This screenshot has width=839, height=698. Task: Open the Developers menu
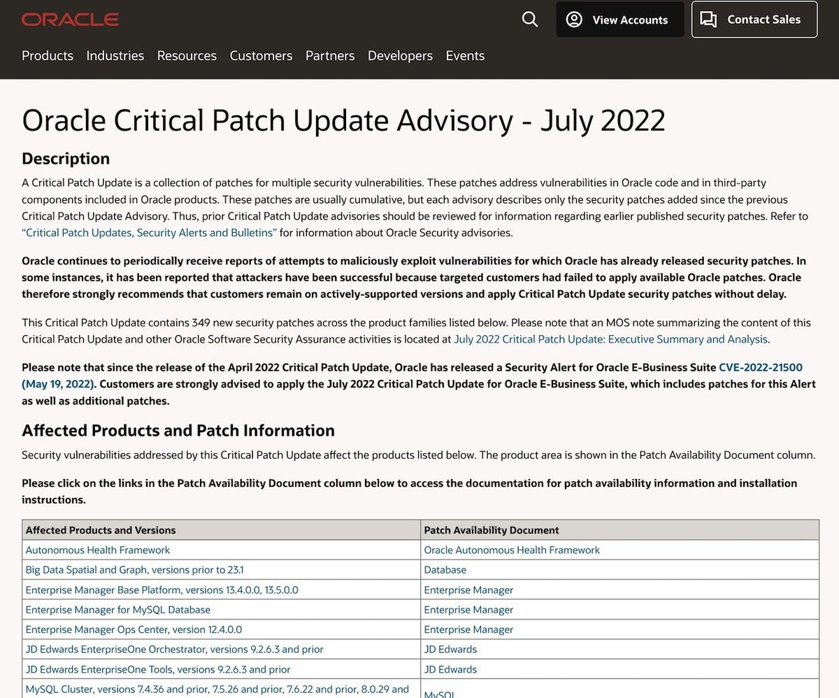pos(400,56)
